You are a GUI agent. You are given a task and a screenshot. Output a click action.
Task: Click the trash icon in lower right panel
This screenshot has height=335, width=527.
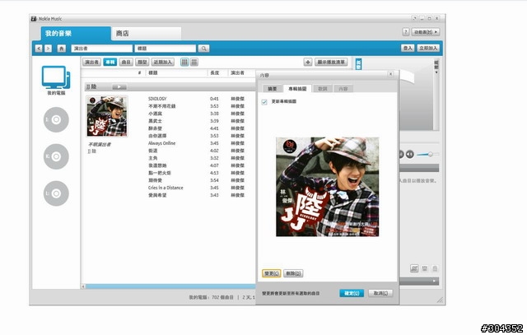tap(435, 268)
